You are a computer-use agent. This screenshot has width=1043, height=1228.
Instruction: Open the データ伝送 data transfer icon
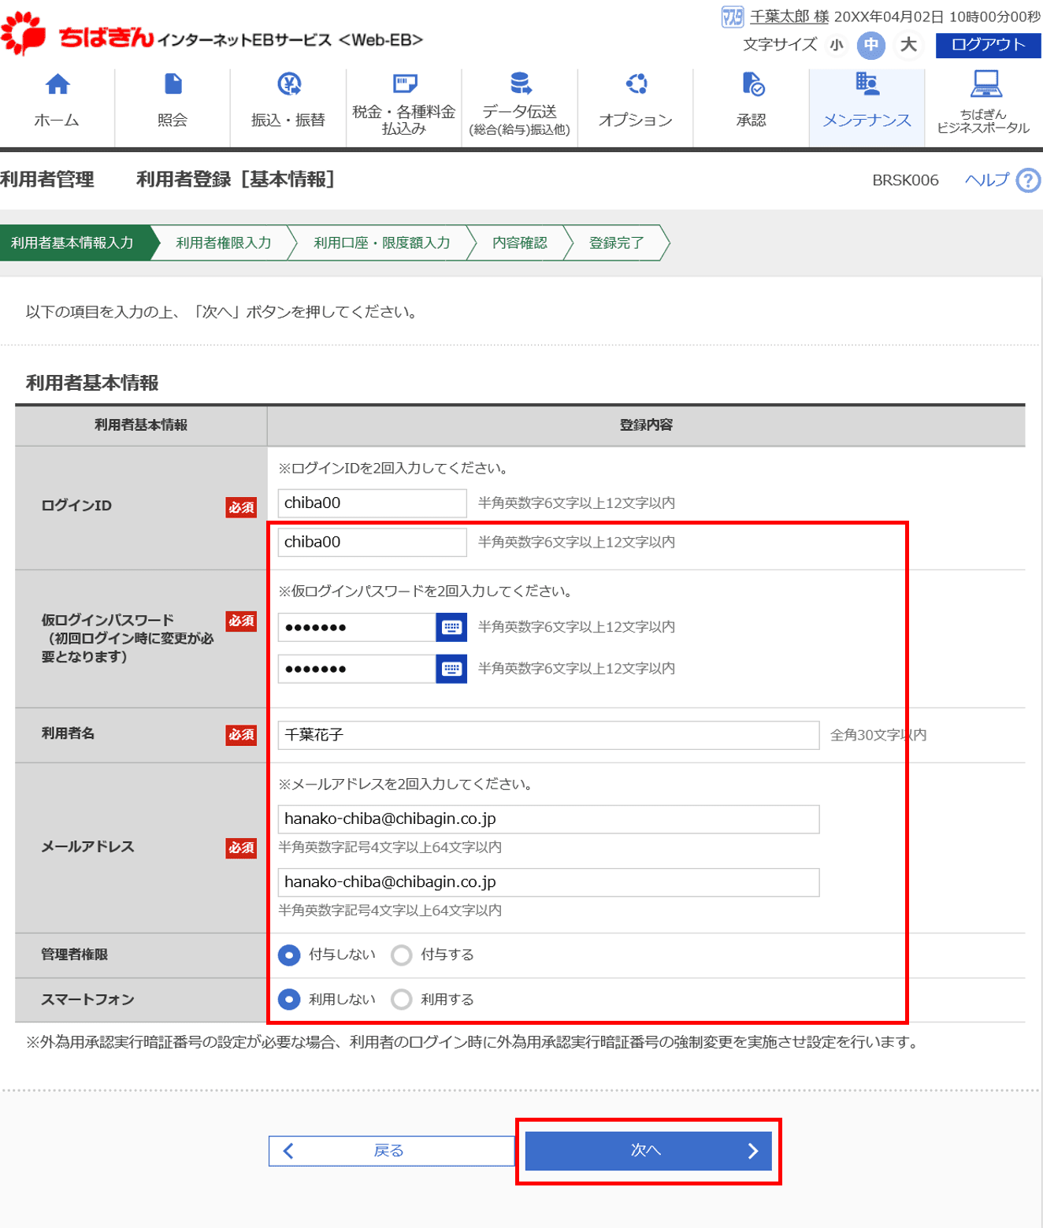[x=520, y=83]
